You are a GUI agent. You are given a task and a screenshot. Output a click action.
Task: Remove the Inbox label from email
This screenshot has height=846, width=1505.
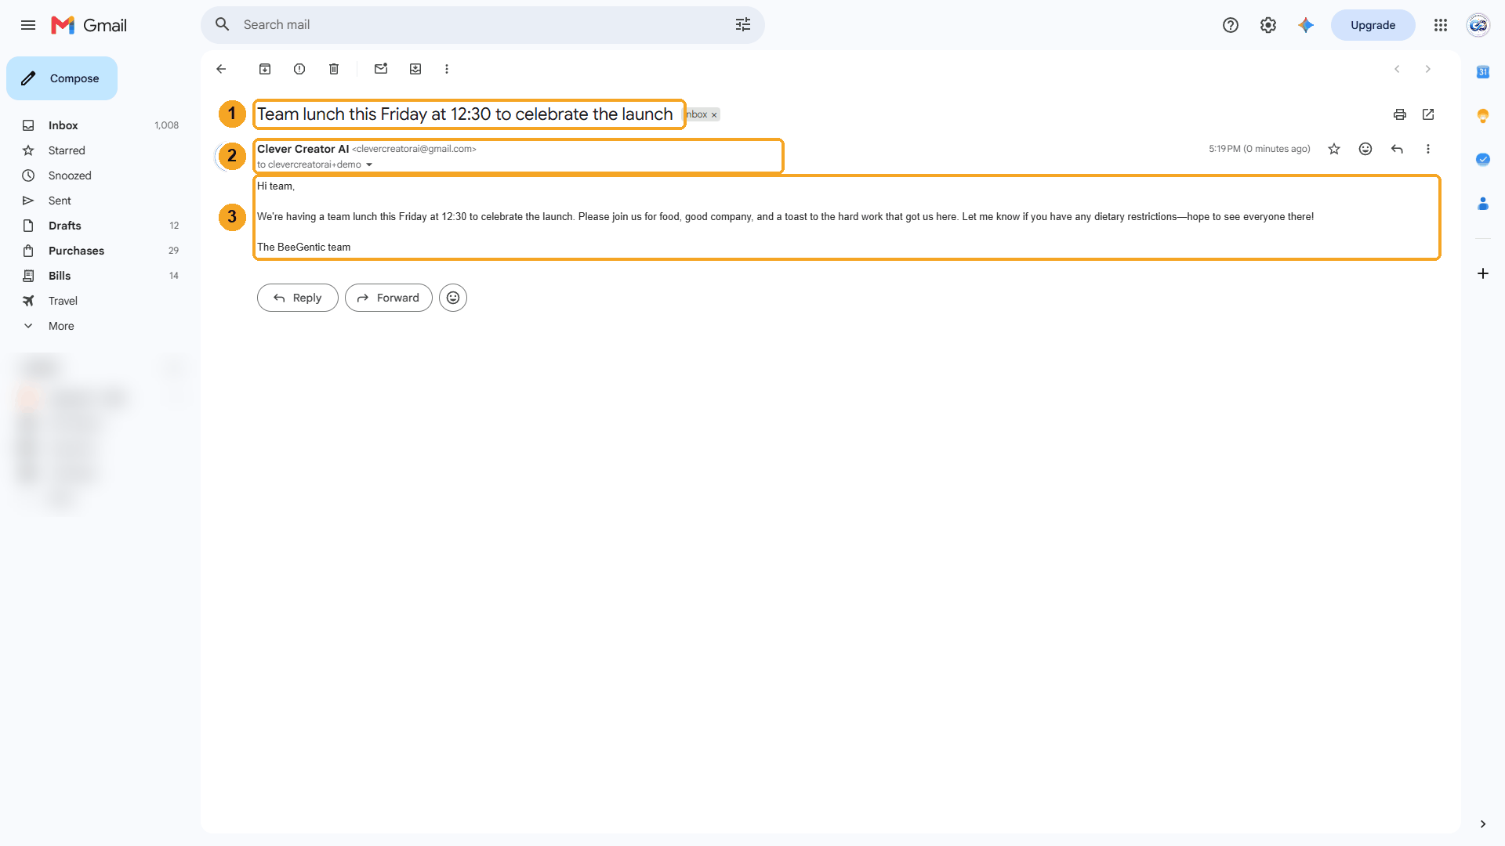click(x=714, y=115)
